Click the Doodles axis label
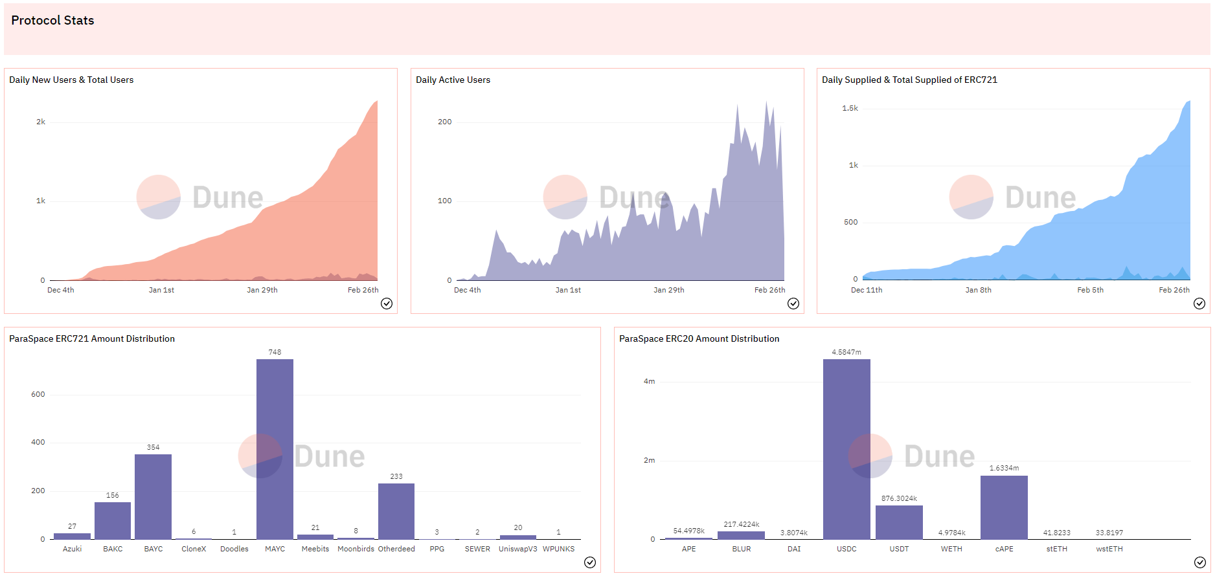 [234, 549]
